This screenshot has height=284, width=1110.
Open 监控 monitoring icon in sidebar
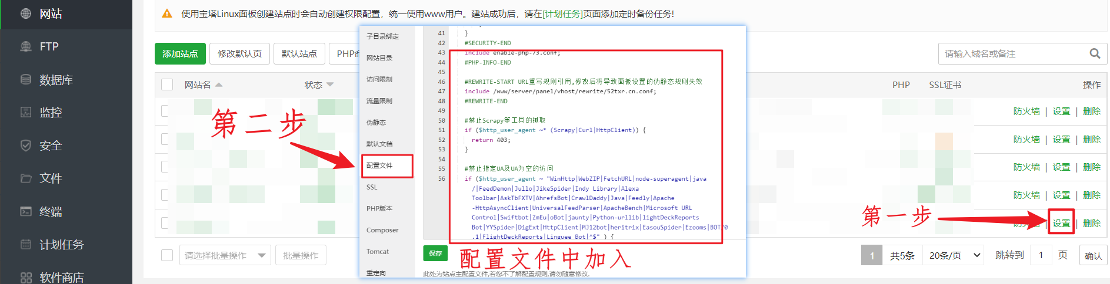(26, 112)
